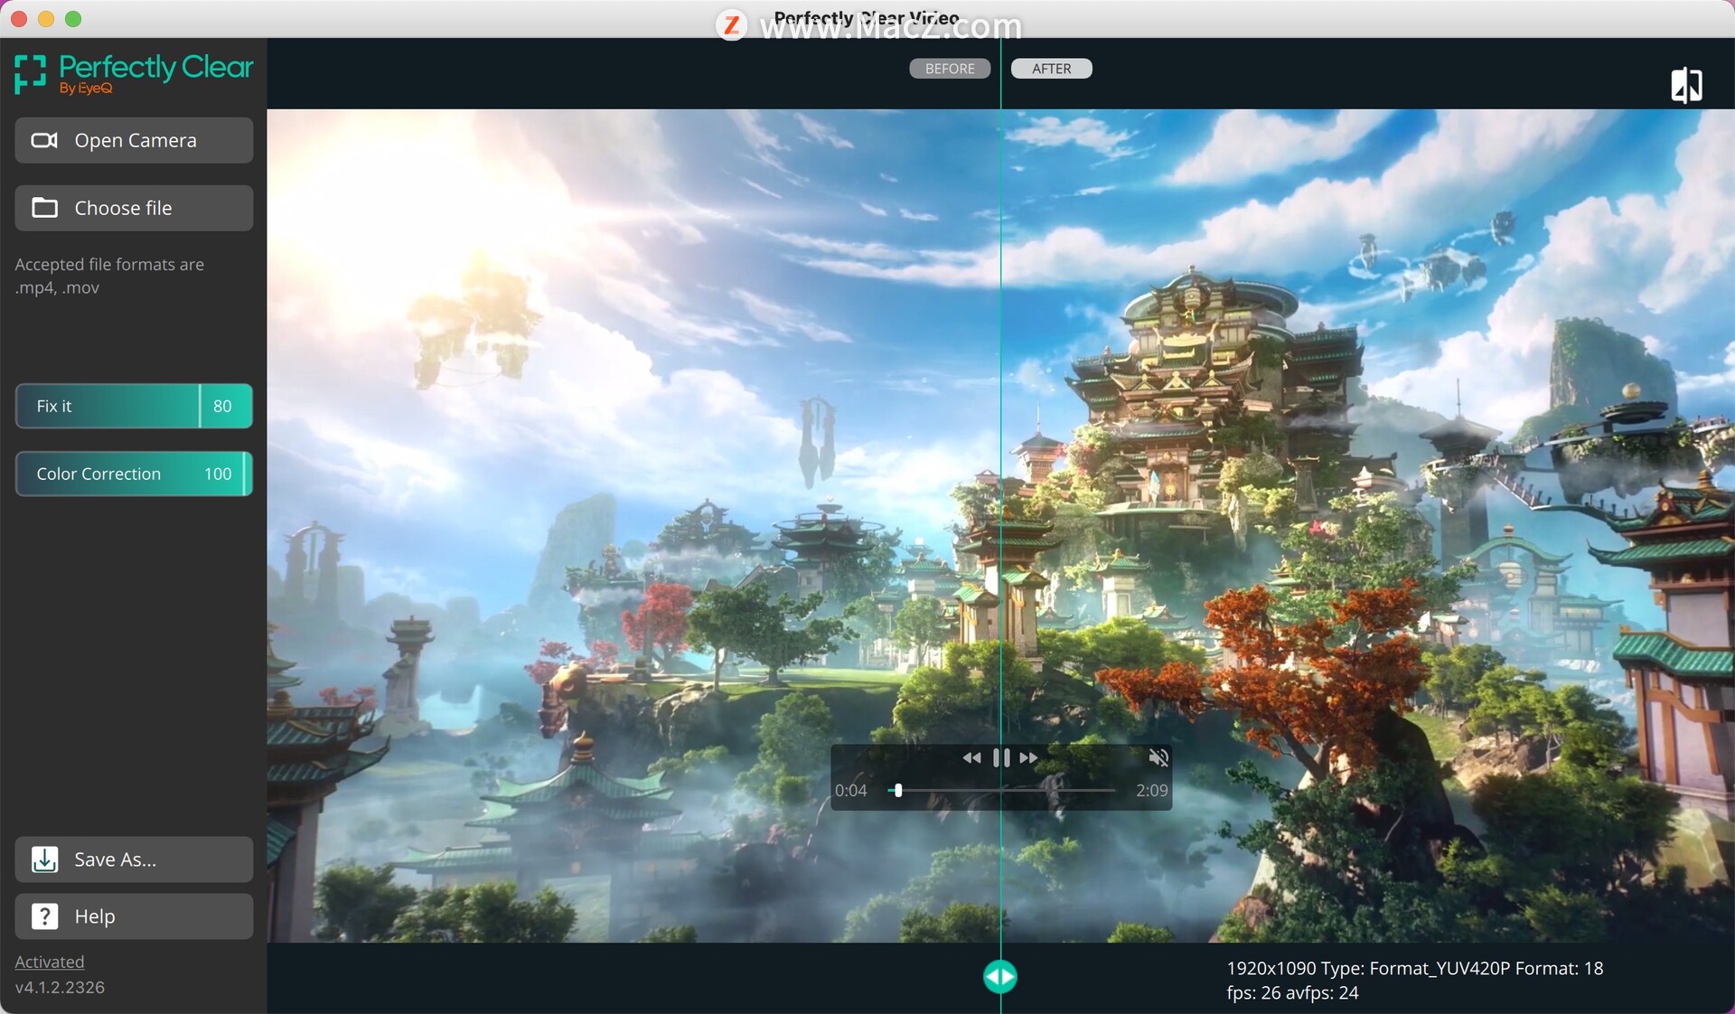The height and width of the screenshot is (1014, 1735).
Task: Choose a file to load
Action: pyautogui.click(x=134, y=208)
